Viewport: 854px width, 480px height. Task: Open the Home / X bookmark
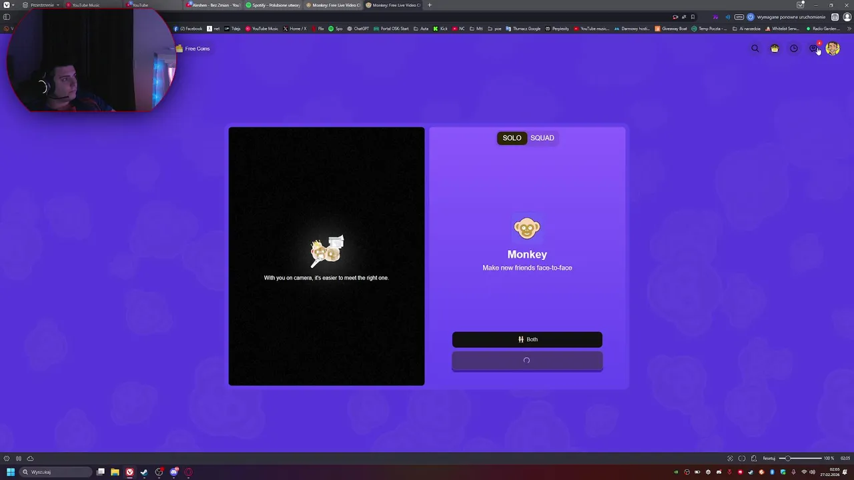pos(295,29)
